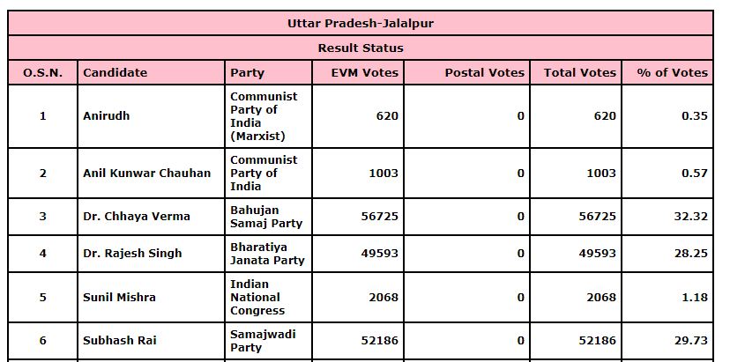Select the Total Votes column header
Screen dimensions: 730x362
tap(580, 72)
